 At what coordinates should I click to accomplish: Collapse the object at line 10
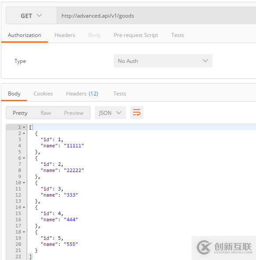click(24, 183)
